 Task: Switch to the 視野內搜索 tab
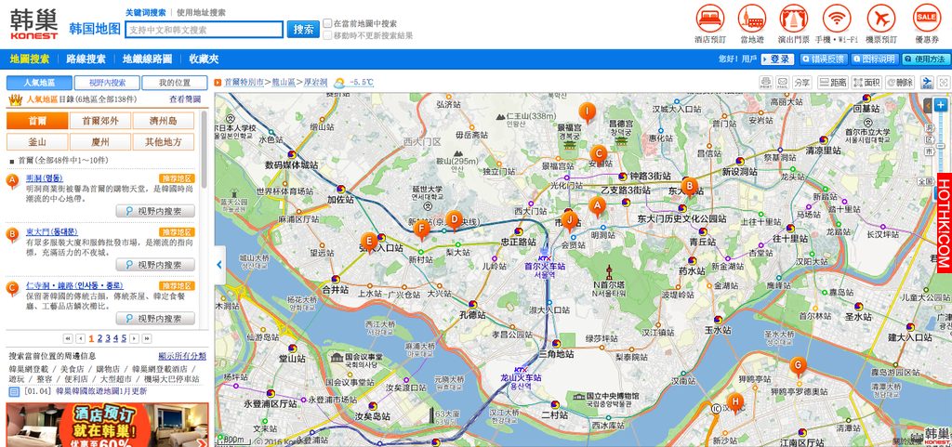point(107,83)
